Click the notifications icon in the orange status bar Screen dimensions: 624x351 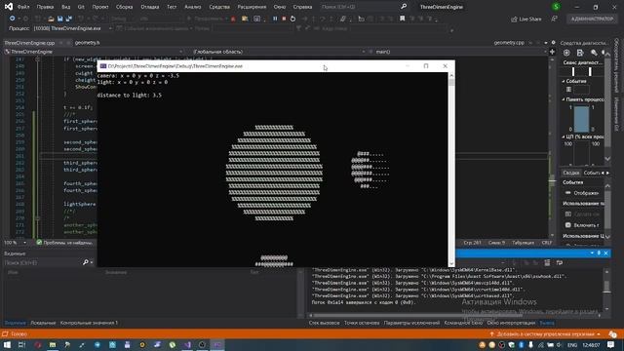point(613,333)
